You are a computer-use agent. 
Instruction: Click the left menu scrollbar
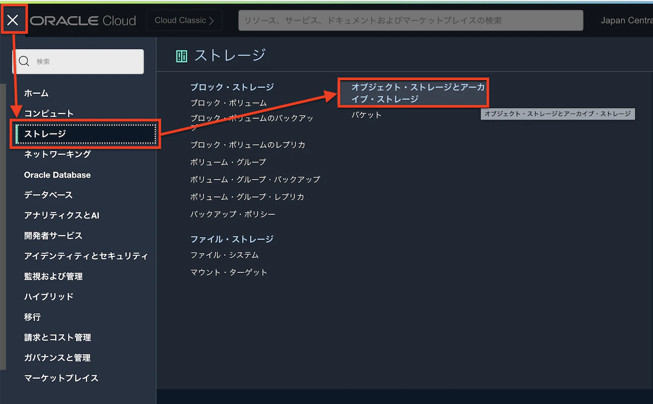pyautogui.click(x=3, y=227)
